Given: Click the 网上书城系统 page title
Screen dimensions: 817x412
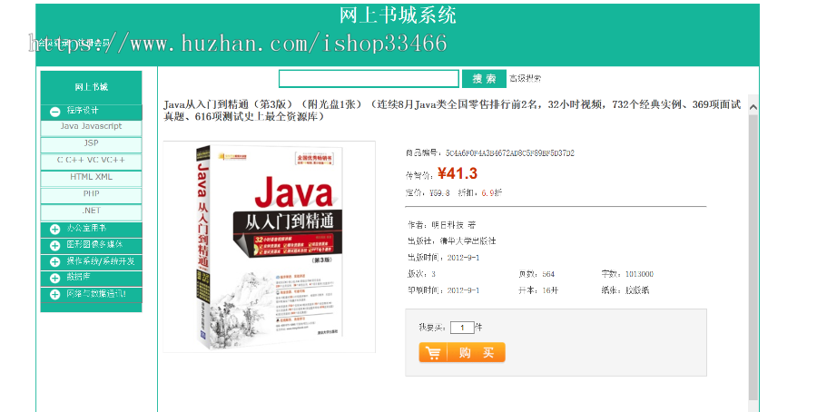Looking at the screenshot, I should (x=398, y=15).
